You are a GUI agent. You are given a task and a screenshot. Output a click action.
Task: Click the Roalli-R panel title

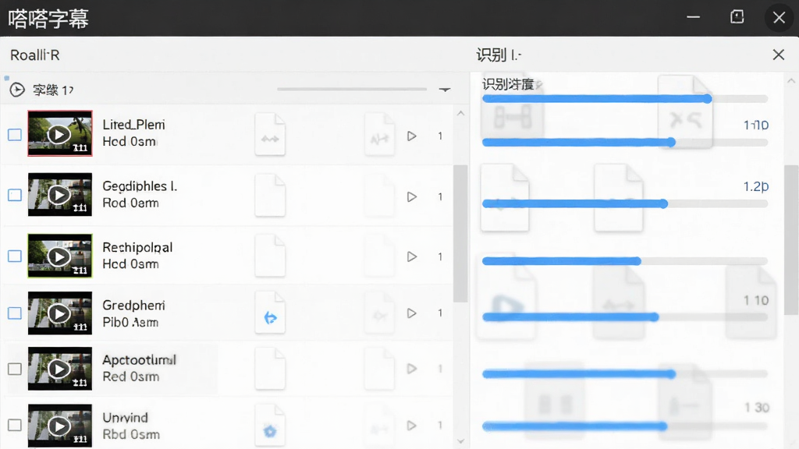(x=34, y=55)
